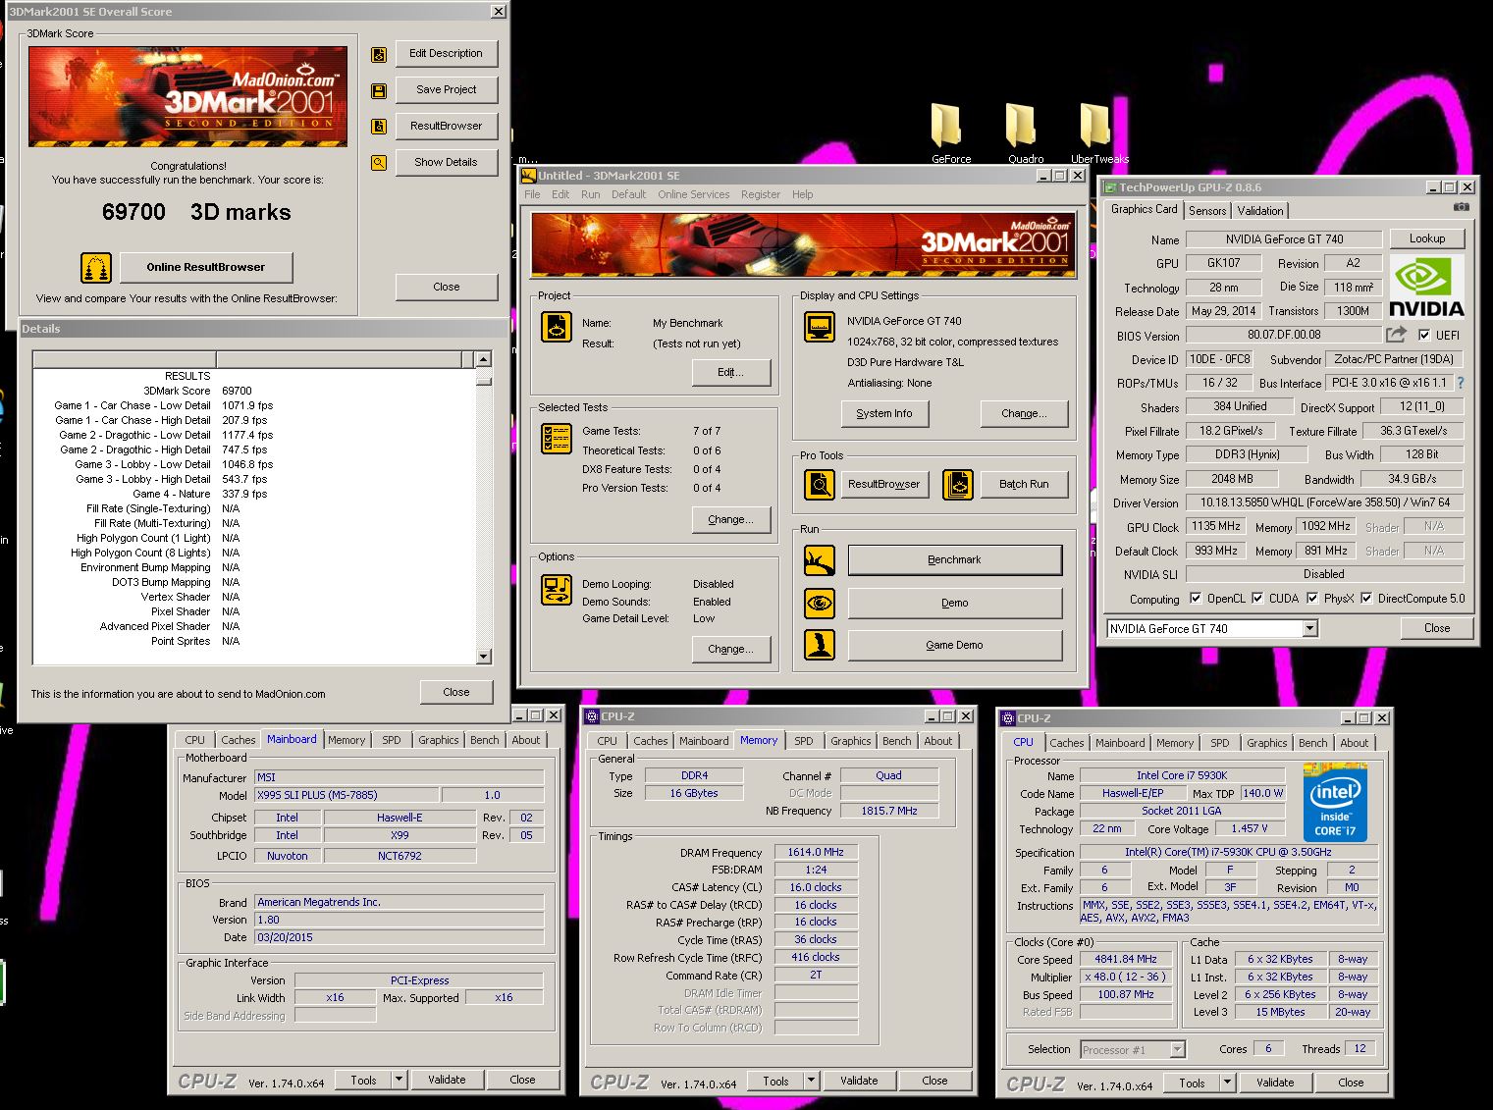Toggle the OpenCL checkbox
1493x1110 pixels.
tap(1195, 598)
